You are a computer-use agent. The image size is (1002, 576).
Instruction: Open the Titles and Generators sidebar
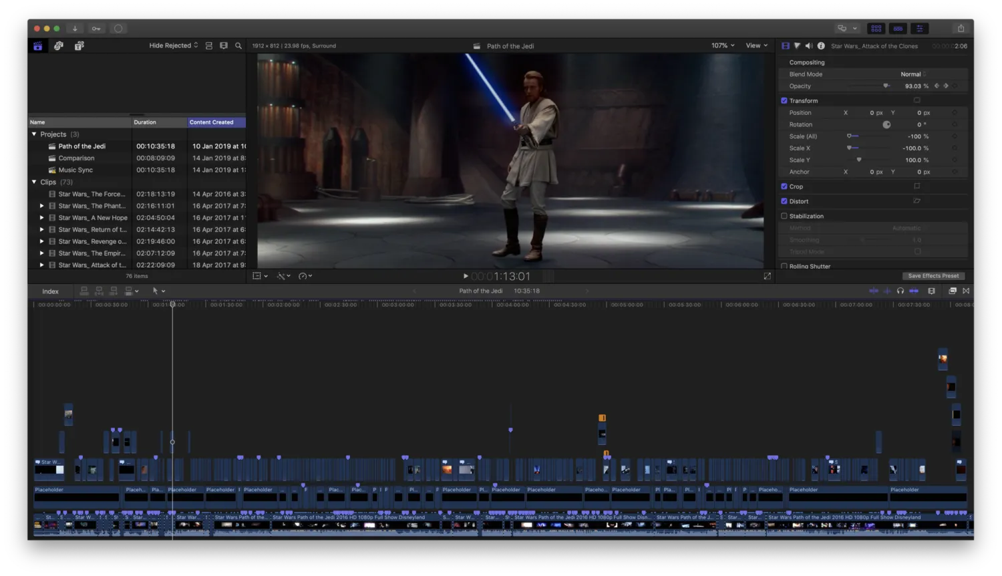(x=79, y=45)
